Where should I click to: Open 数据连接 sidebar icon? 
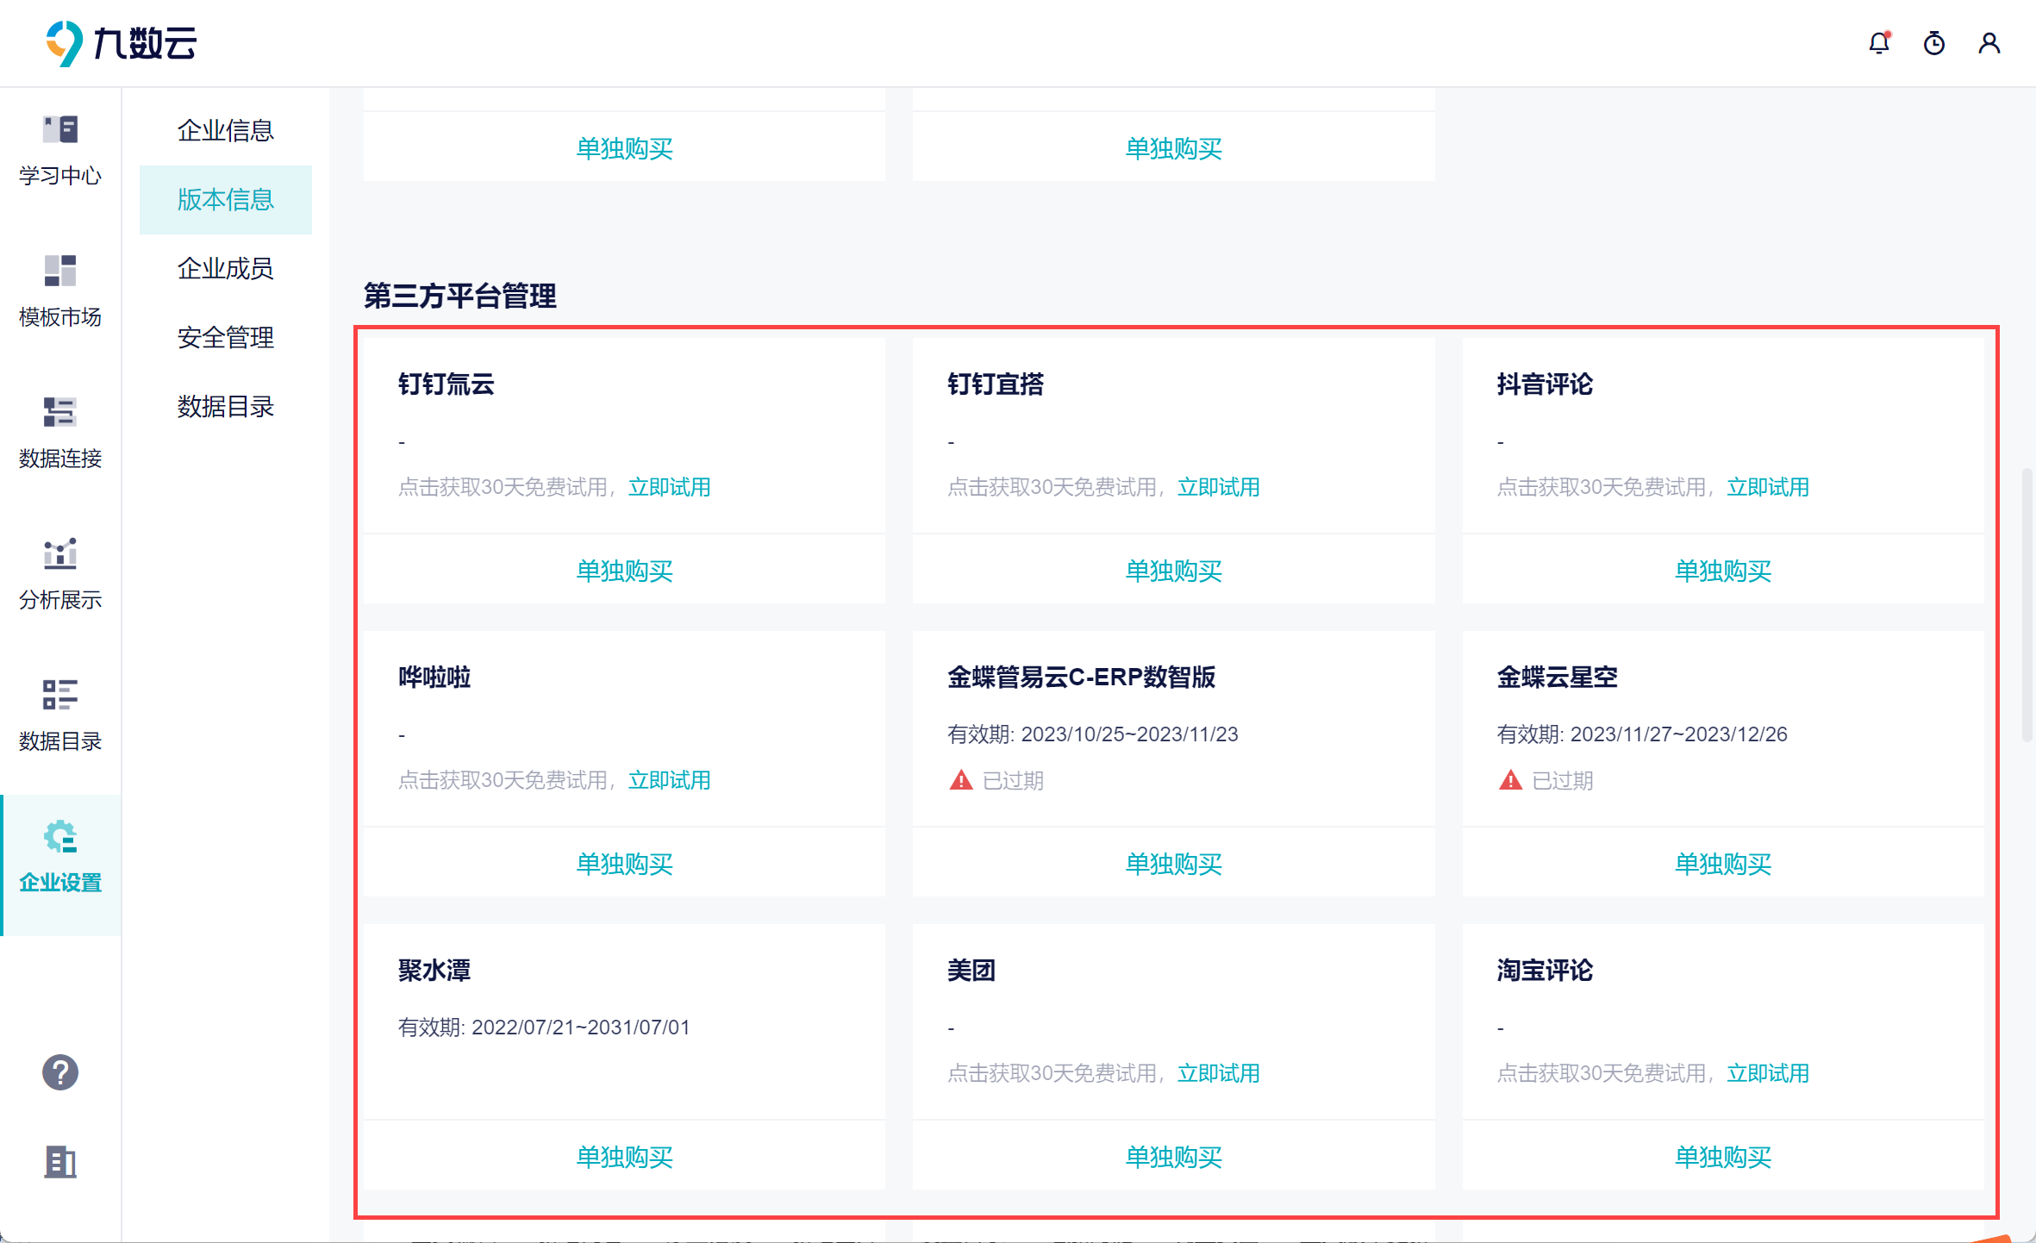60,433
